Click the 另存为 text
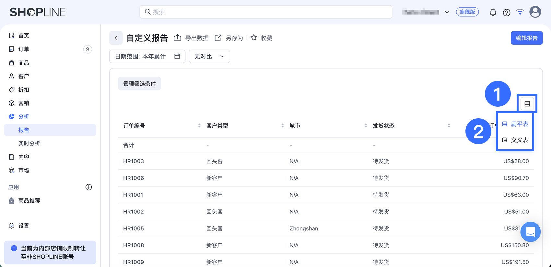Image resolution: width=551 pixels, height=267 pixels. pyautogui.click(x=234, y=38)
